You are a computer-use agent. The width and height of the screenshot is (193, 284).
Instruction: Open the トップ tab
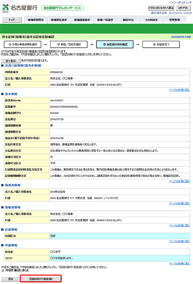pos(12,20)
